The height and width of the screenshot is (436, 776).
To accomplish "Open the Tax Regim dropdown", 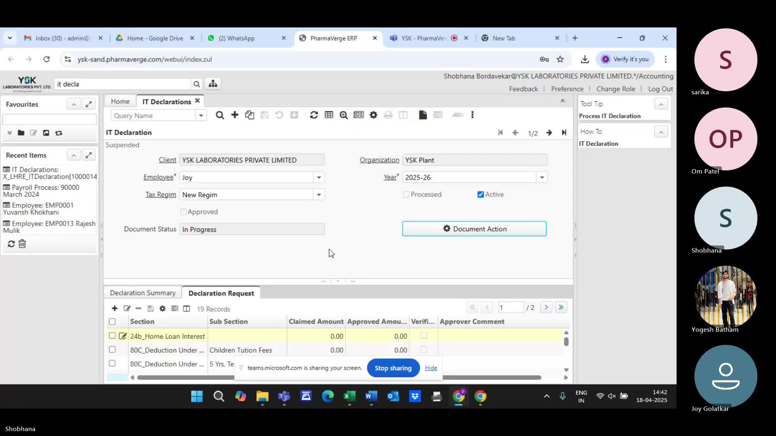I will pyautogui.click(x=319, y=195).
